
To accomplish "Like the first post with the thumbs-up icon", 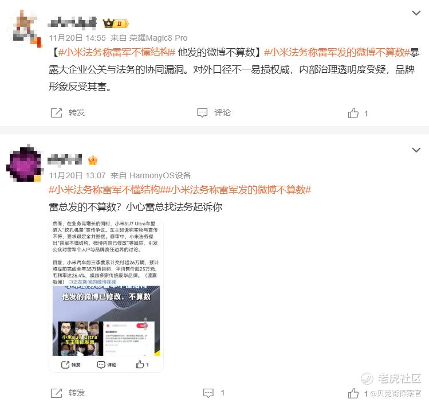I will pos(353,113).
